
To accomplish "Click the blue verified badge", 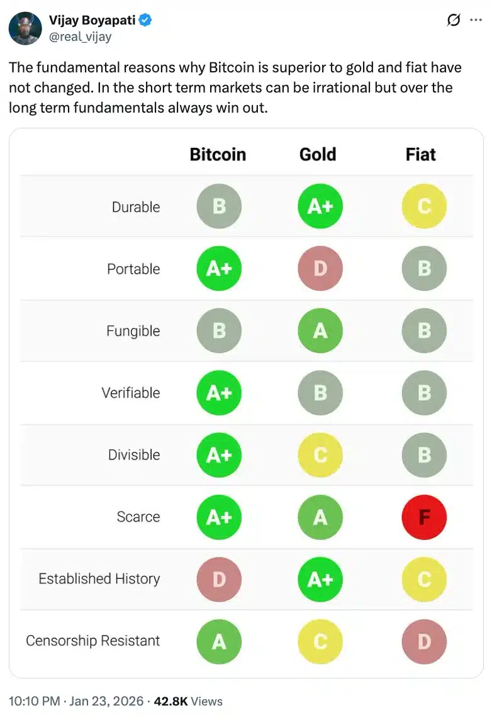I will click(143, 20).
